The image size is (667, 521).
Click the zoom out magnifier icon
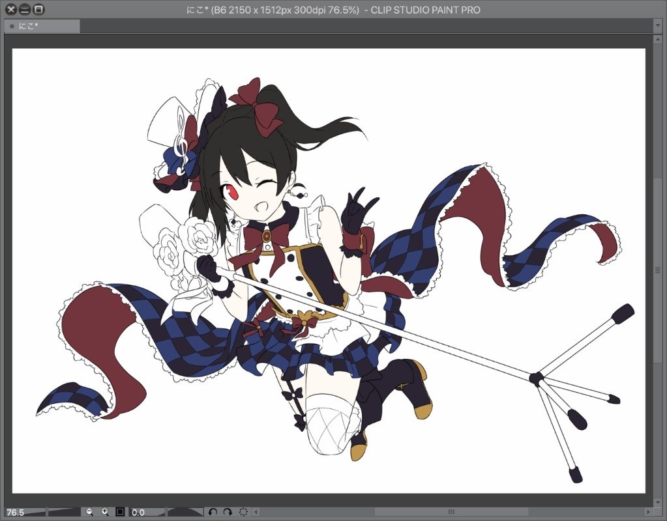(x=89, y=512)
